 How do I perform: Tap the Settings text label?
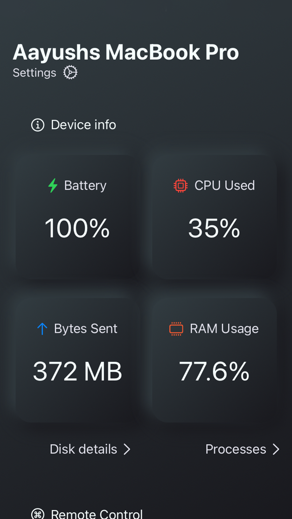tap(34, 73)
